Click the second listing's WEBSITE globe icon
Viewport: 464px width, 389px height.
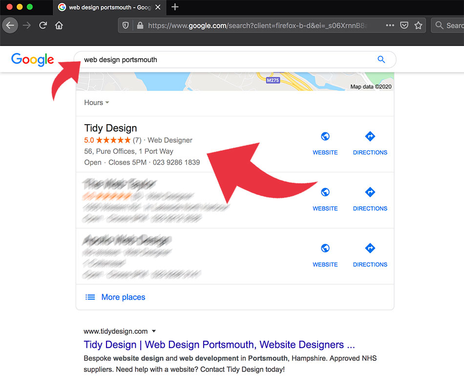(x=325, y=193)
